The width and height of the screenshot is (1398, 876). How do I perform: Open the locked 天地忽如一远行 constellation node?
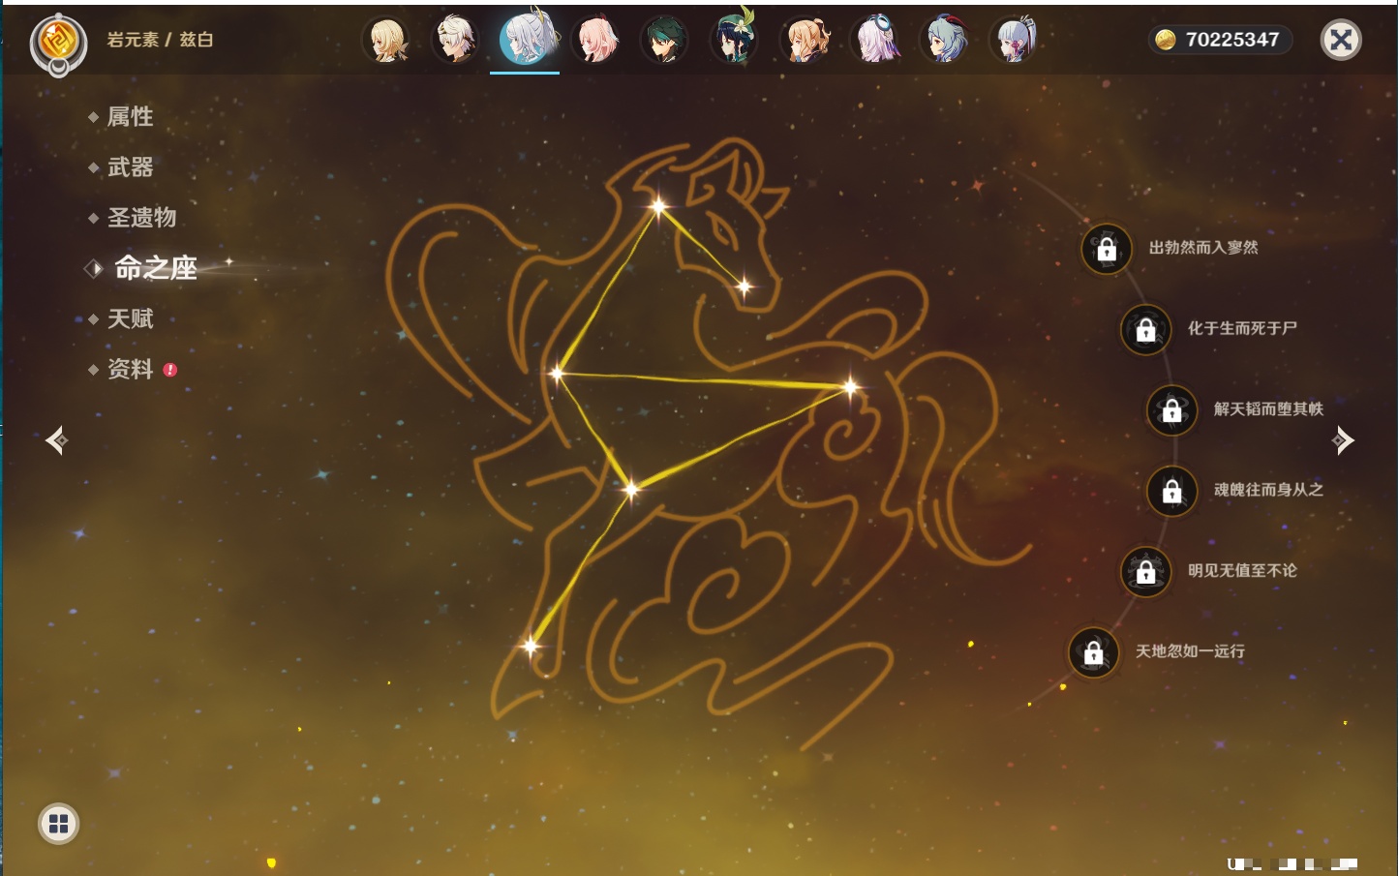click(1094, 652)
